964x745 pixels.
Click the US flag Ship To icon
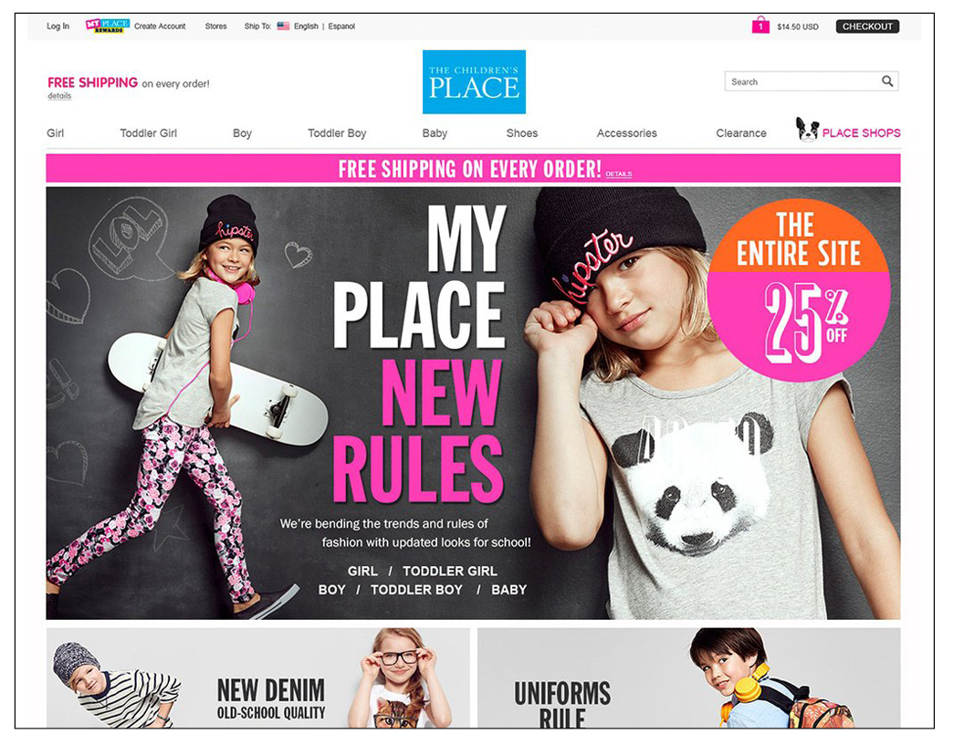click(283, 26)
